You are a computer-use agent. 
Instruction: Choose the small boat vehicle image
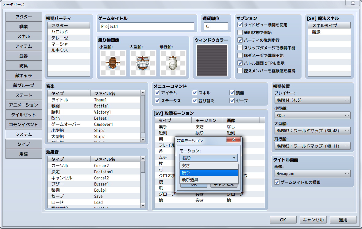point(113,63)
